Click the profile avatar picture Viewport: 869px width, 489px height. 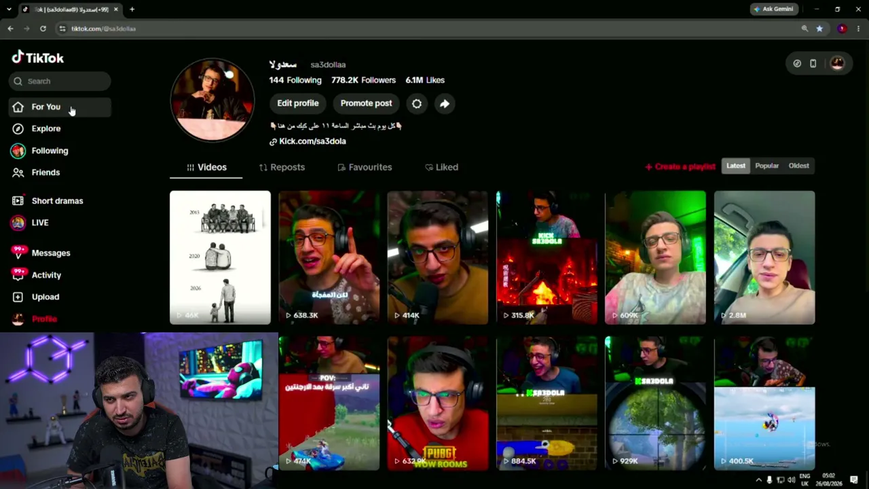212,100
